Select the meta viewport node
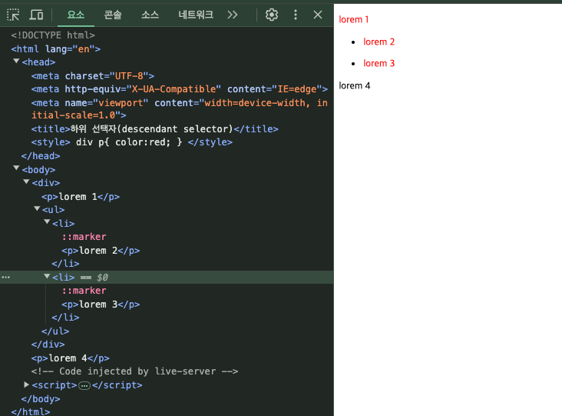 click(x=179, y=109)
